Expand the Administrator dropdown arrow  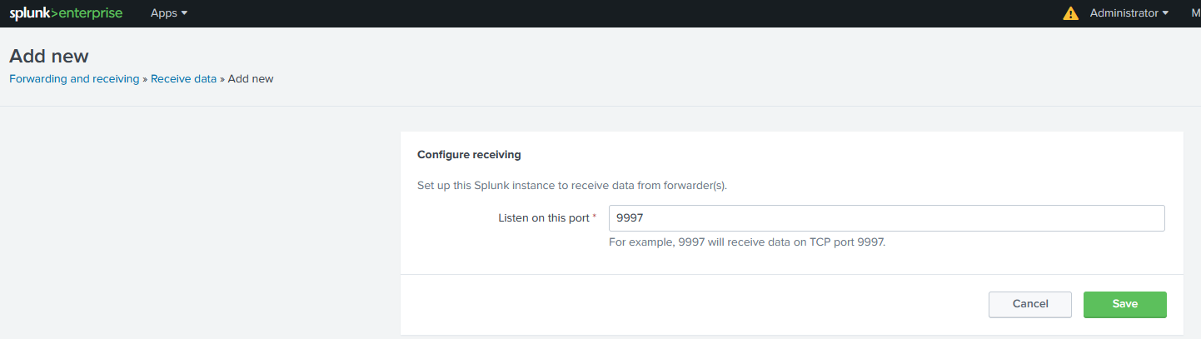pos(1165,13)
